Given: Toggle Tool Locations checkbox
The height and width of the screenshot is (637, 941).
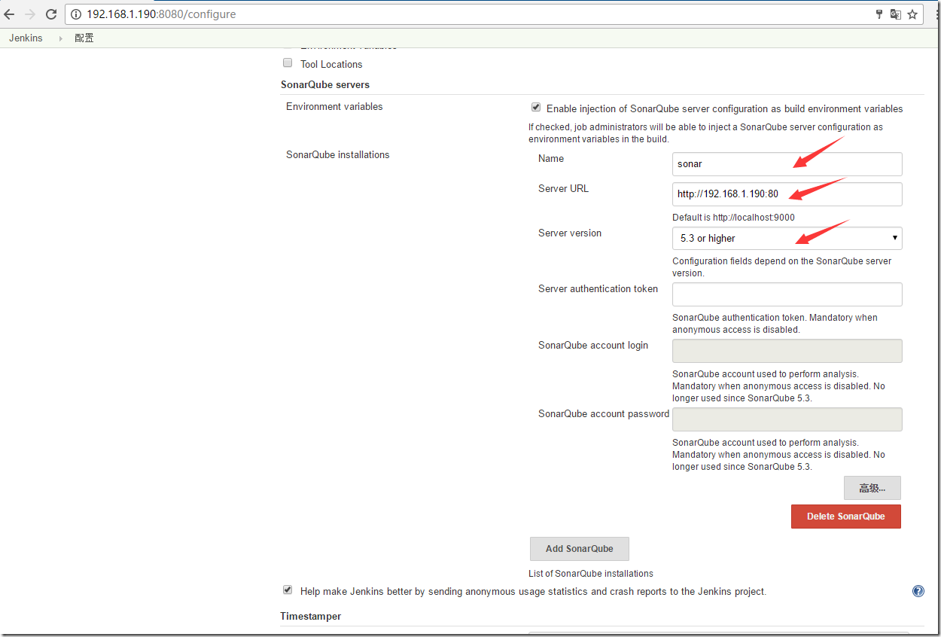Looking at the screenshot, I should coord(288,63).
